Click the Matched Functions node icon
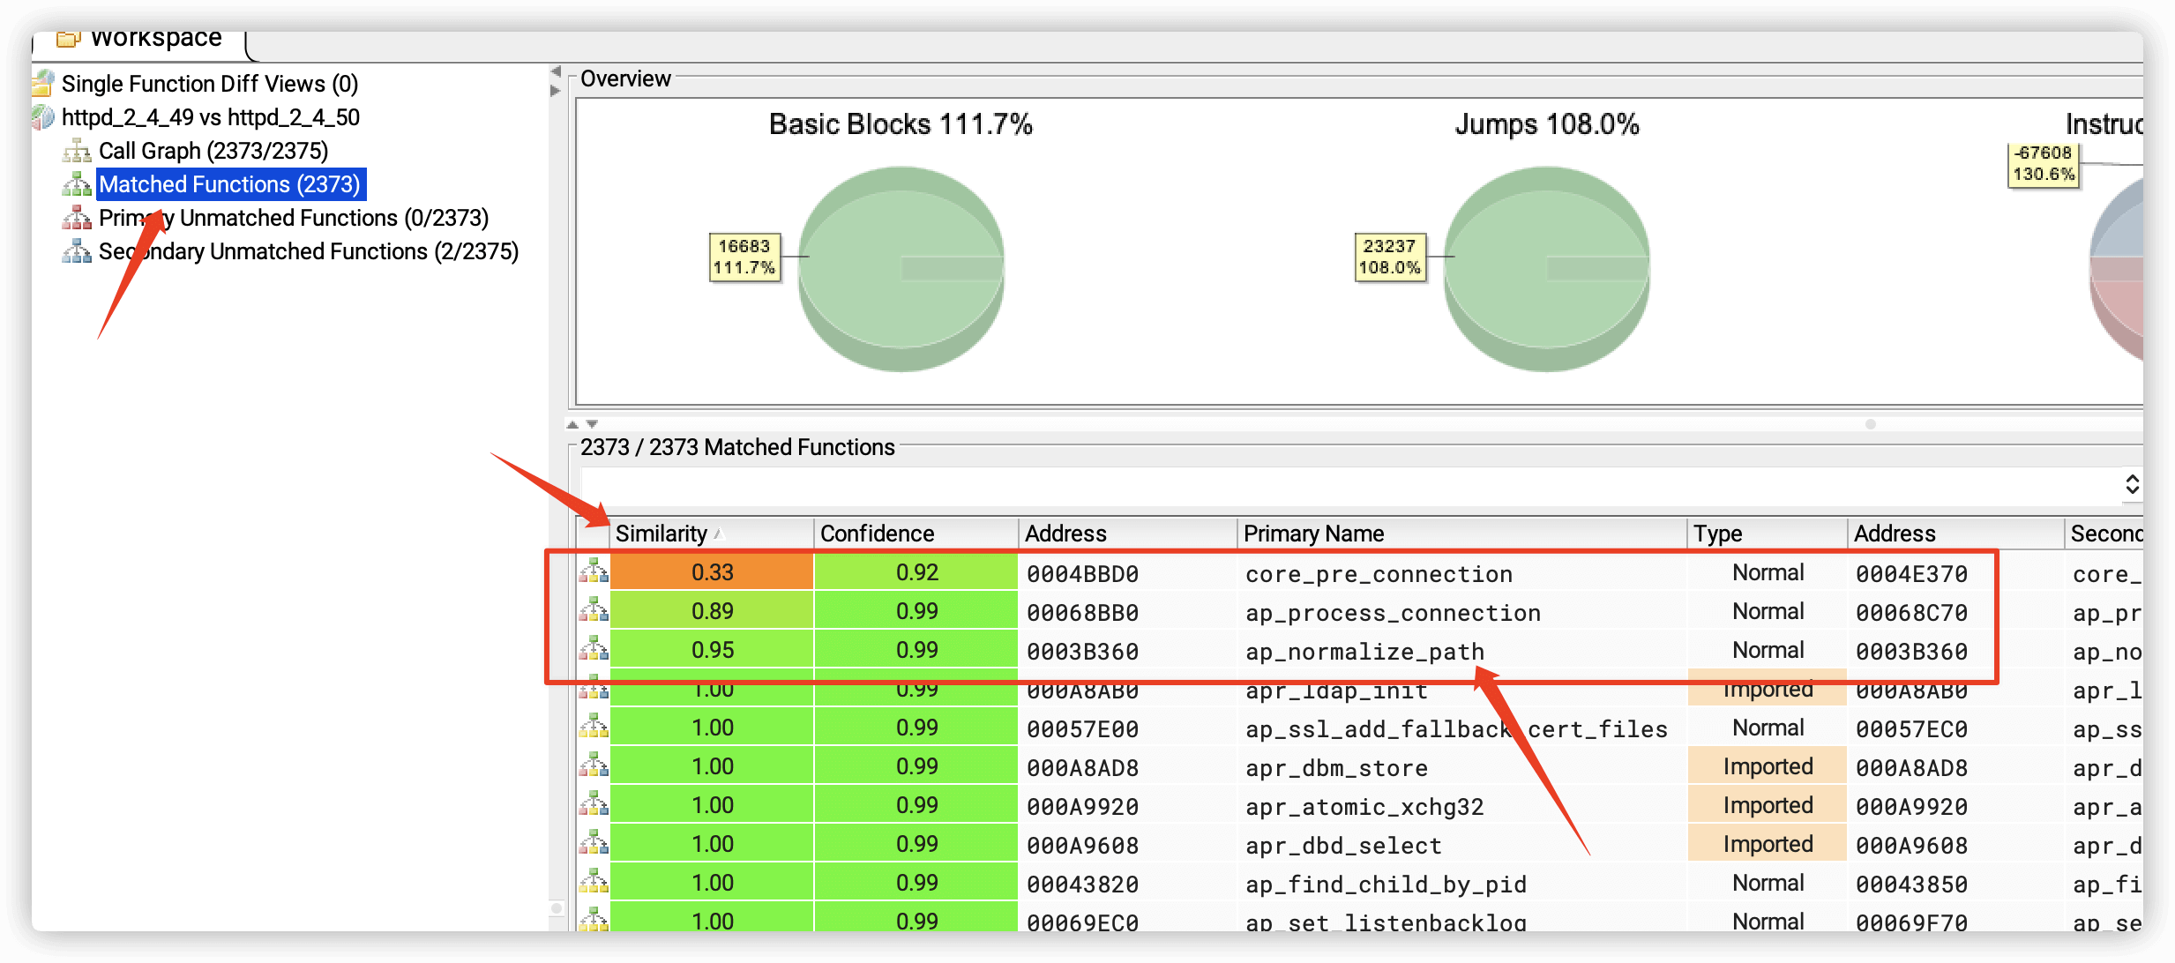 pos(77,184)
